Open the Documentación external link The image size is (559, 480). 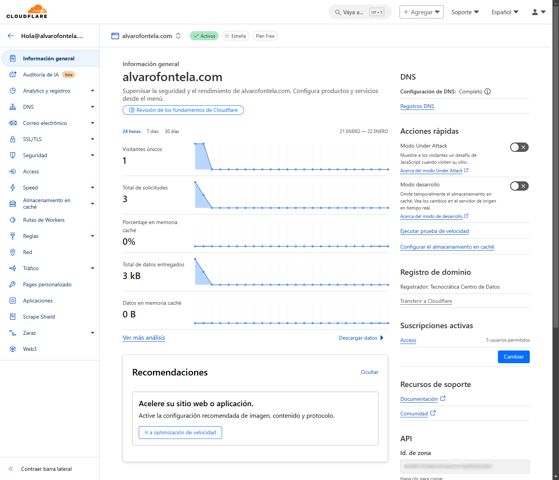(423, 399)
